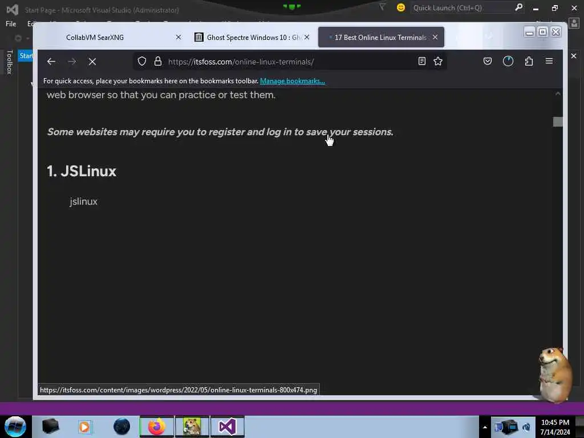Open the Manage bookmarks link
The image size is (584, 438).
[293, 81]
